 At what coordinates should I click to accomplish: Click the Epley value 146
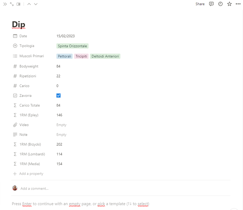tap(59, 115)
